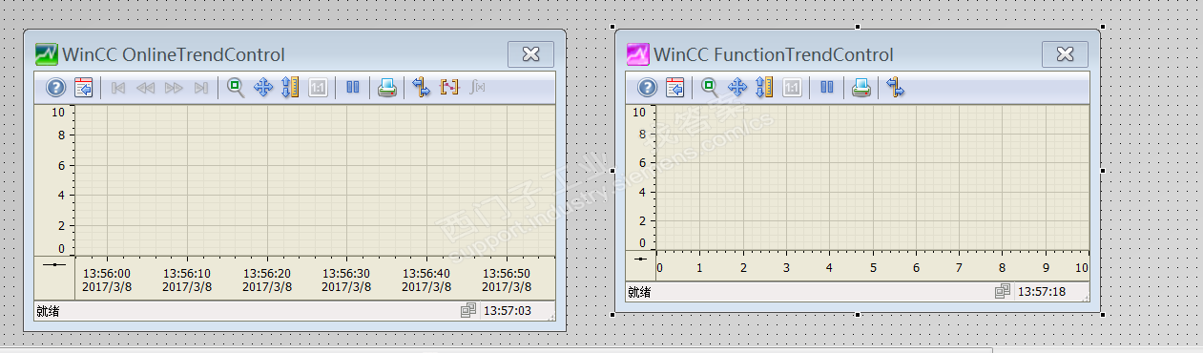Open Help in OnlineTrendControl toolbar
1203x353 pixels.
coord(55,88)
